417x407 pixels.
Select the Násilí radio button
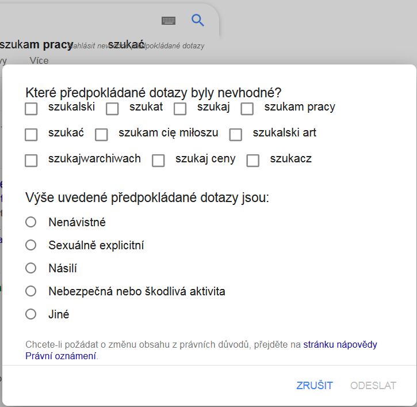coord(31,268)
